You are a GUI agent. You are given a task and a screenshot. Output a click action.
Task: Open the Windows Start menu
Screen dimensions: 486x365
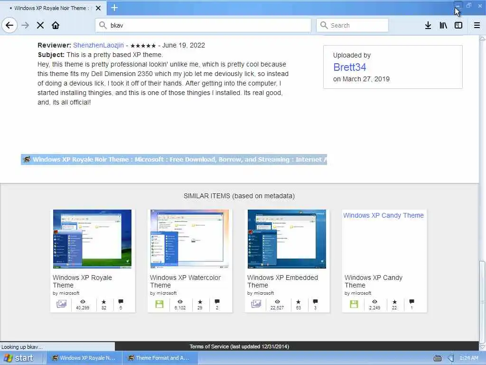tap(19, 358)
